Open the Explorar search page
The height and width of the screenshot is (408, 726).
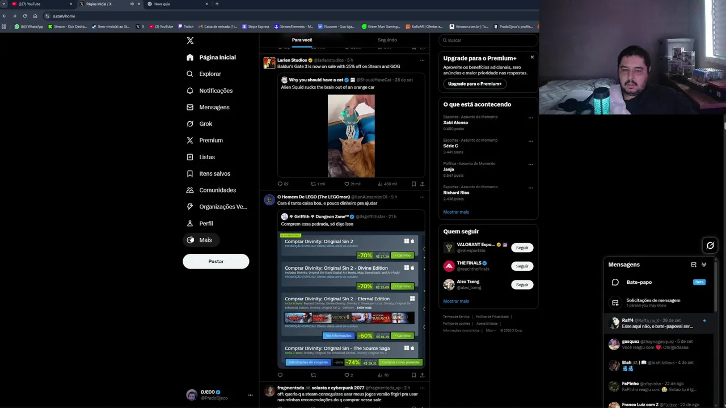(204, 74)
